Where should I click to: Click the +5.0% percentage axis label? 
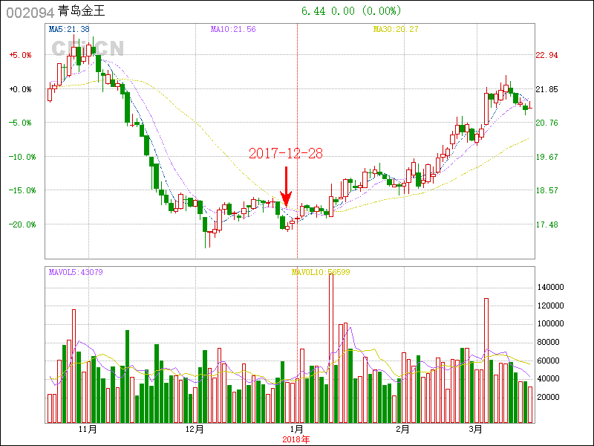[20, 55]
